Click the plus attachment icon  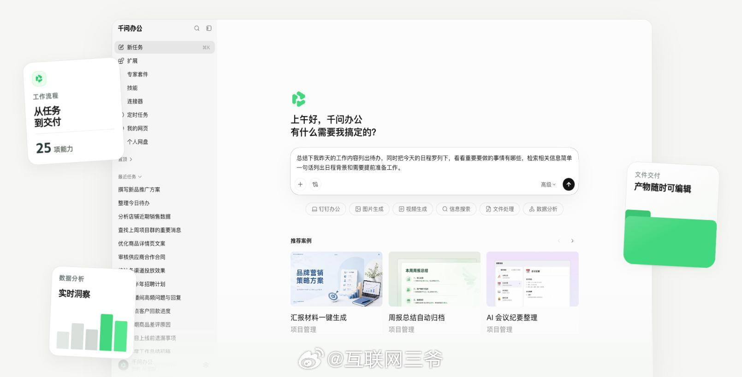point(300,184)
